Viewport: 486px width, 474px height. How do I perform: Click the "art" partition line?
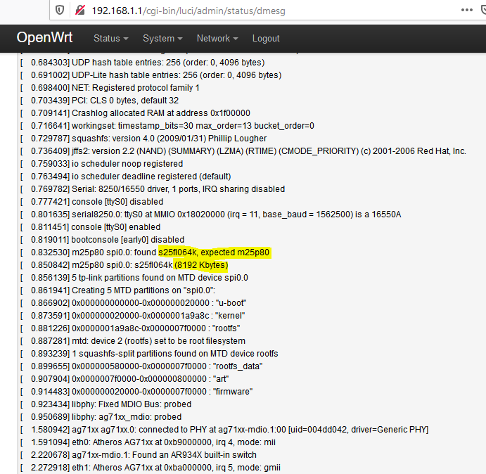pos(124,379)
